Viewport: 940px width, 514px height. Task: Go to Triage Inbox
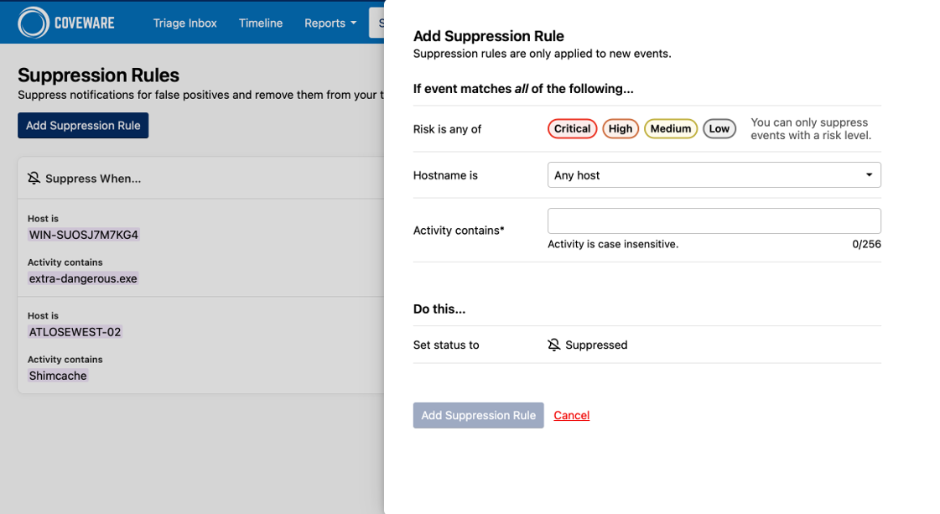click(184, 23)
